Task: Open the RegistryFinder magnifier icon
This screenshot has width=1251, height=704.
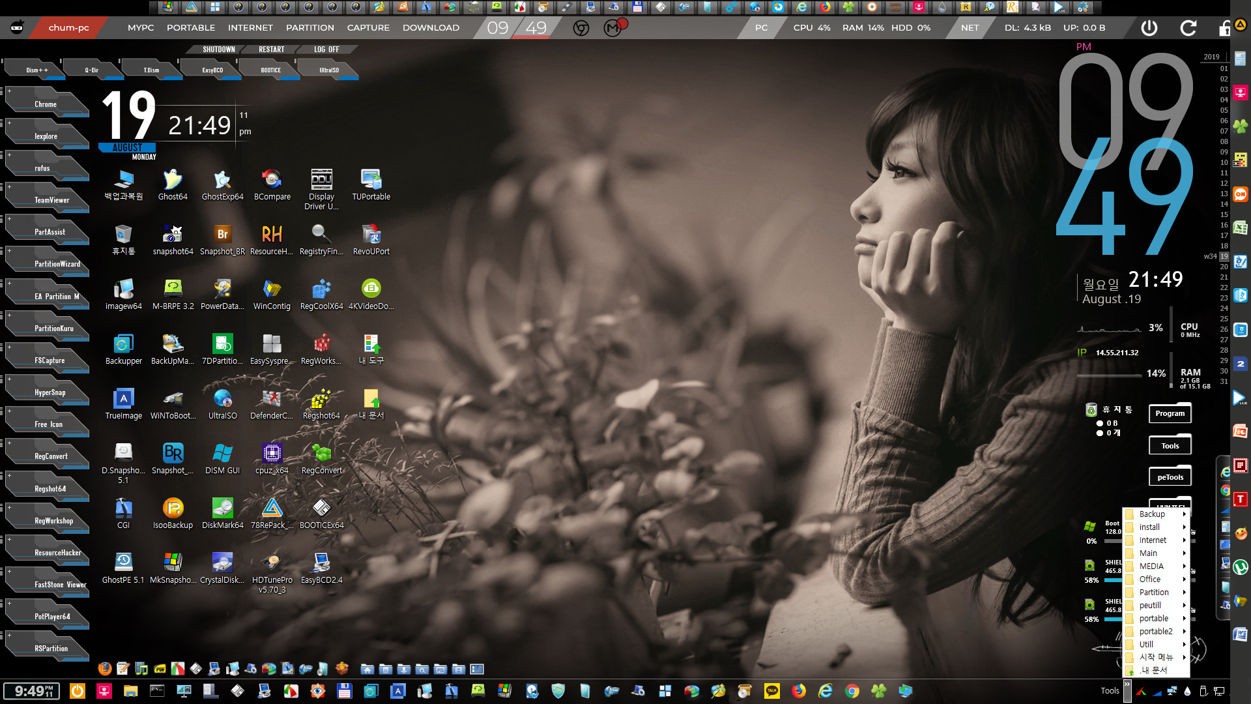Action: (321, 240)
